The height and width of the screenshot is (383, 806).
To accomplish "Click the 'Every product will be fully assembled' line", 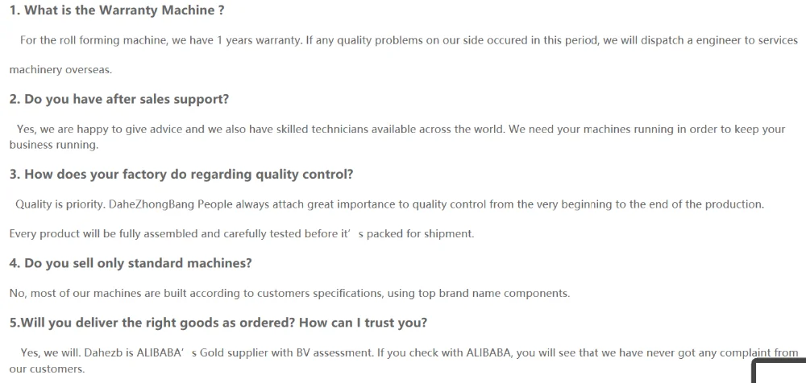I will (242, 234).
